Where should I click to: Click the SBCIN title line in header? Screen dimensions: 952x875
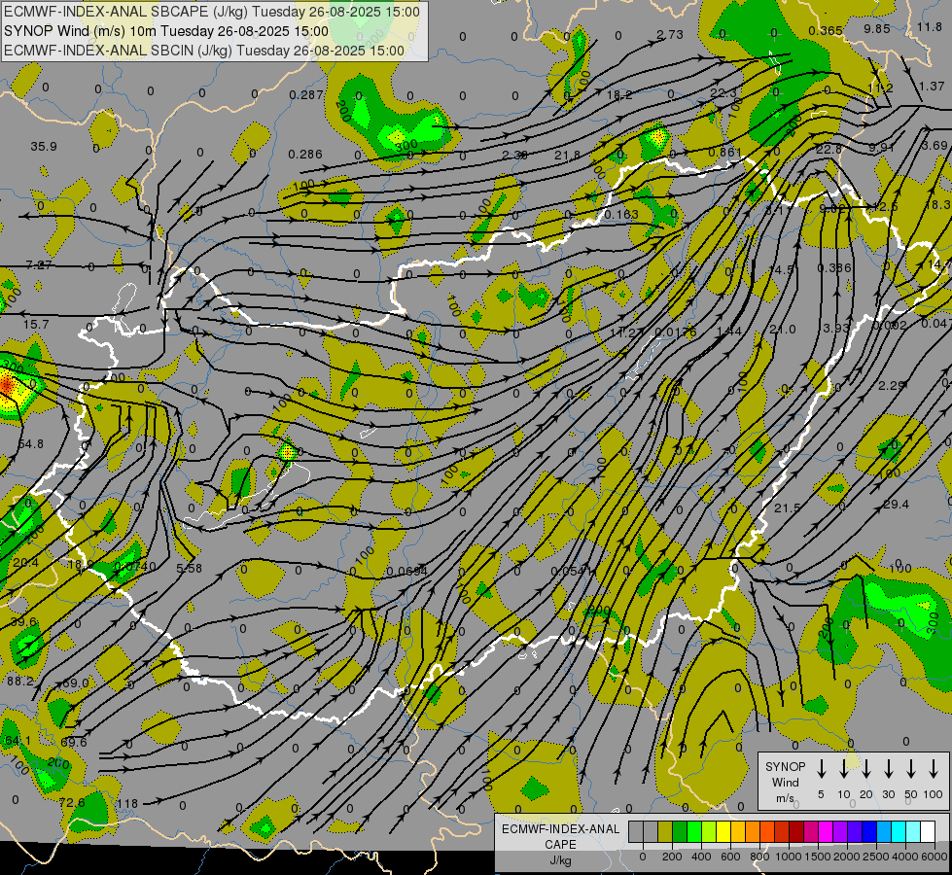204,51
